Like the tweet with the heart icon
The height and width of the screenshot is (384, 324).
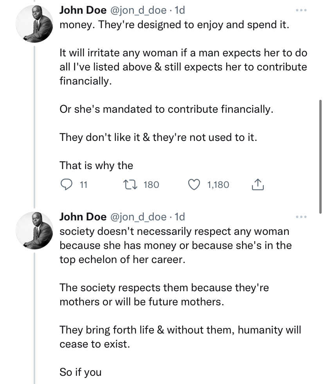click(194, 184)
